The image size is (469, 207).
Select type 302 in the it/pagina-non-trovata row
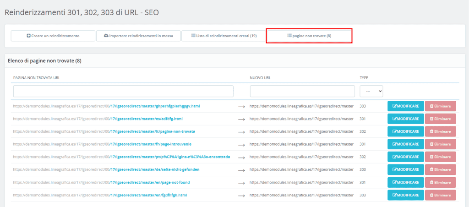click(x=363, y=131)
